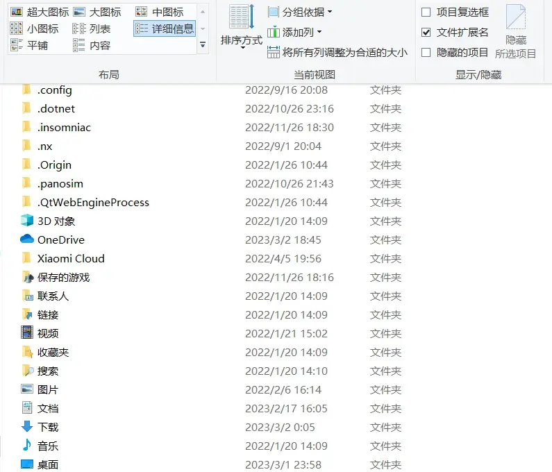Choose the 详细信息 view layout
The height and width of the screenshot is (472, 552).
[x=165, y=28]
